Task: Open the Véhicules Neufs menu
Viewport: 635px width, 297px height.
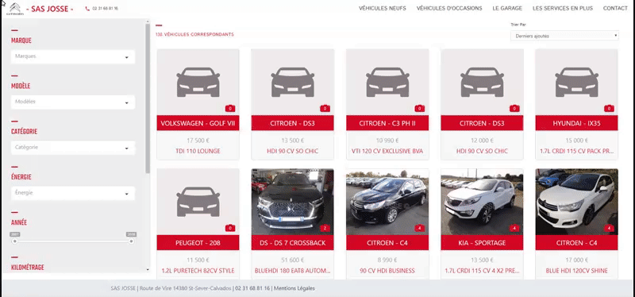Action: (383, 8)
